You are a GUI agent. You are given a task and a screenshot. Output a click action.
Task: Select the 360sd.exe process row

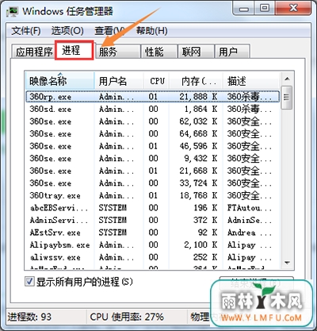152,109
